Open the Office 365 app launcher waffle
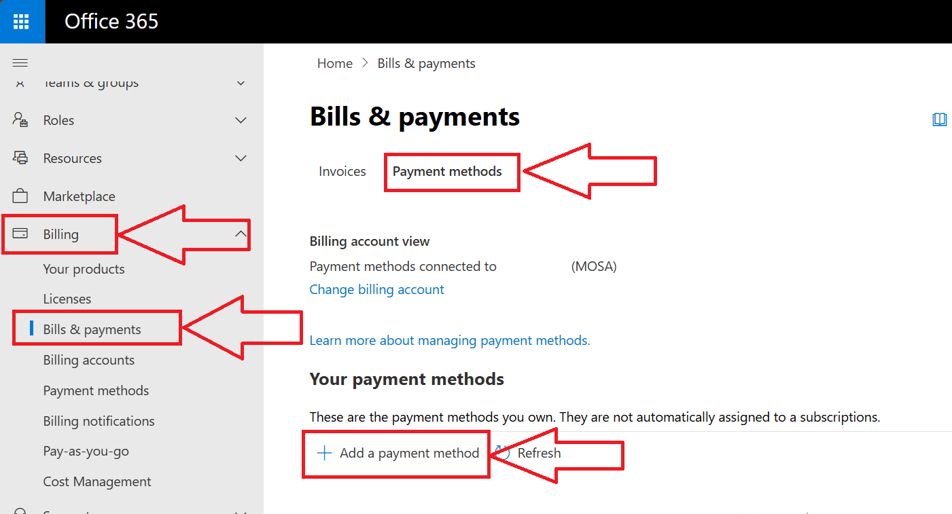Screen dimensions: 952x514 22,21
